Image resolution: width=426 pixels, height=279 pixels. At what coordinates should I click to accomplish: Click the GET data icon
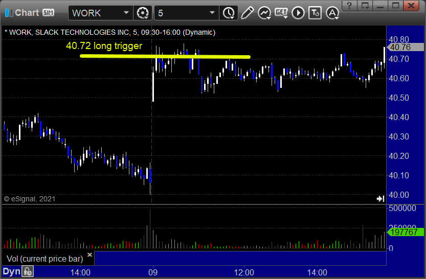(281, 13)
